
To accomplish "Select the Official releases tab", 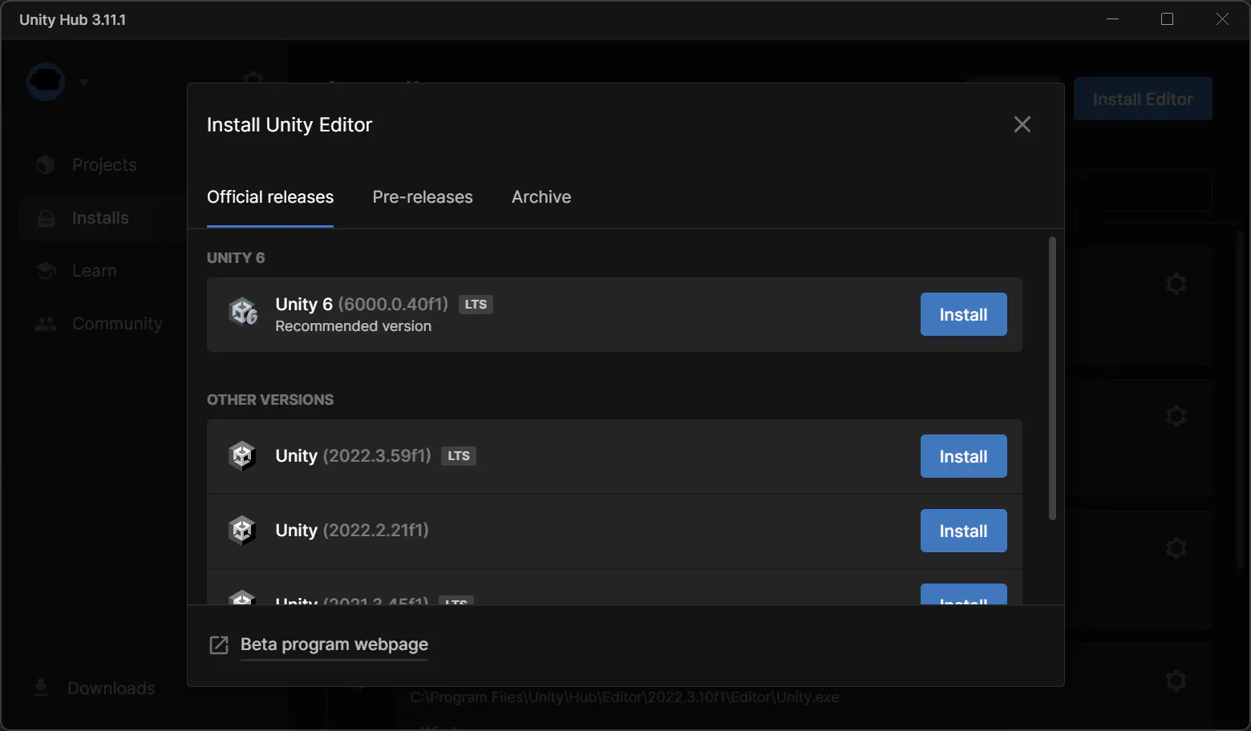I will coord(270,197).
